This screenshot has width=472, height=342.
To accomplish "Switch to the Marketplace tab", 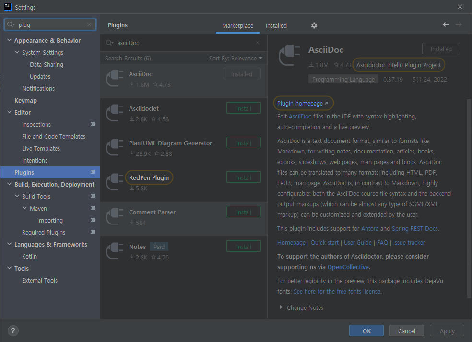I will tap(237, 26).
